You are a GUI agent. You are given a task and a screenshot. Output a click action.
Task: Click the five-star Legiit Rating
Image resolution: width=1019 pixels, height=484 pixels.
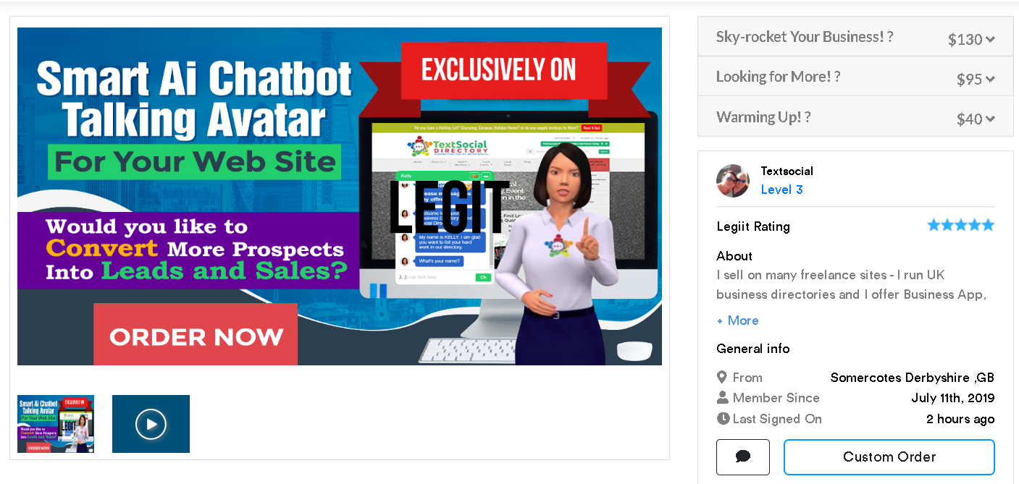pyautogui.click(x=961, y=225)
